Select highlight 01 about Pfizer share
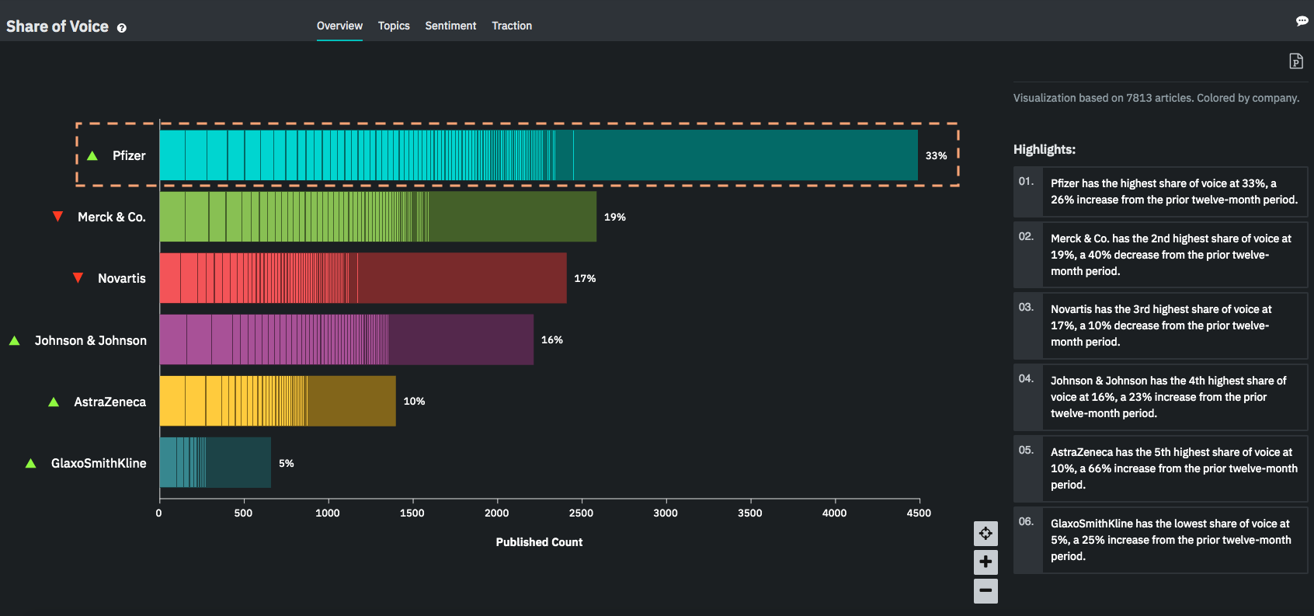Image resolution: width=1314 pixels, height=616 pixels. (1160, 192)
